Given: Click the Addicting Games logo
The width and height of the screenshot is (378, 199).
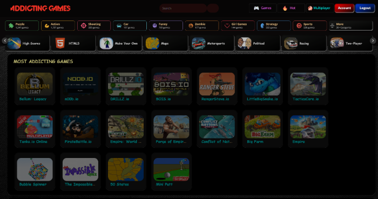Looking at the screenshot, I should (40, 9).
